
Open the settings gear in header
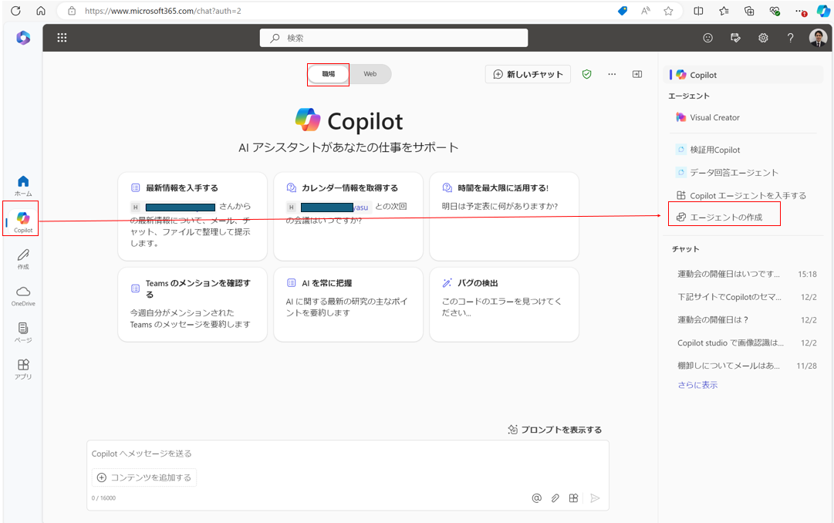click(763, 38)
